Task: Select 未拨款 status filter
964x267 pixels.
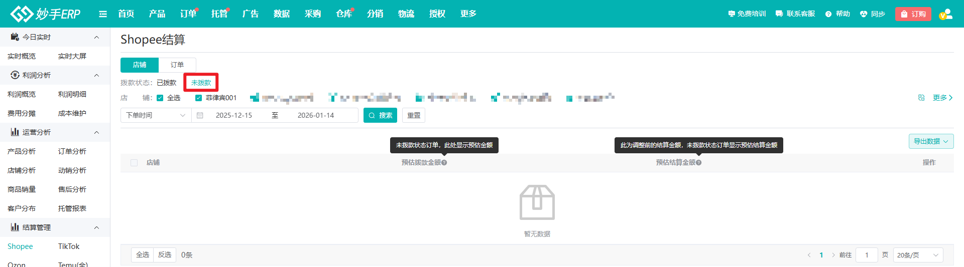Action: [201, 83]
